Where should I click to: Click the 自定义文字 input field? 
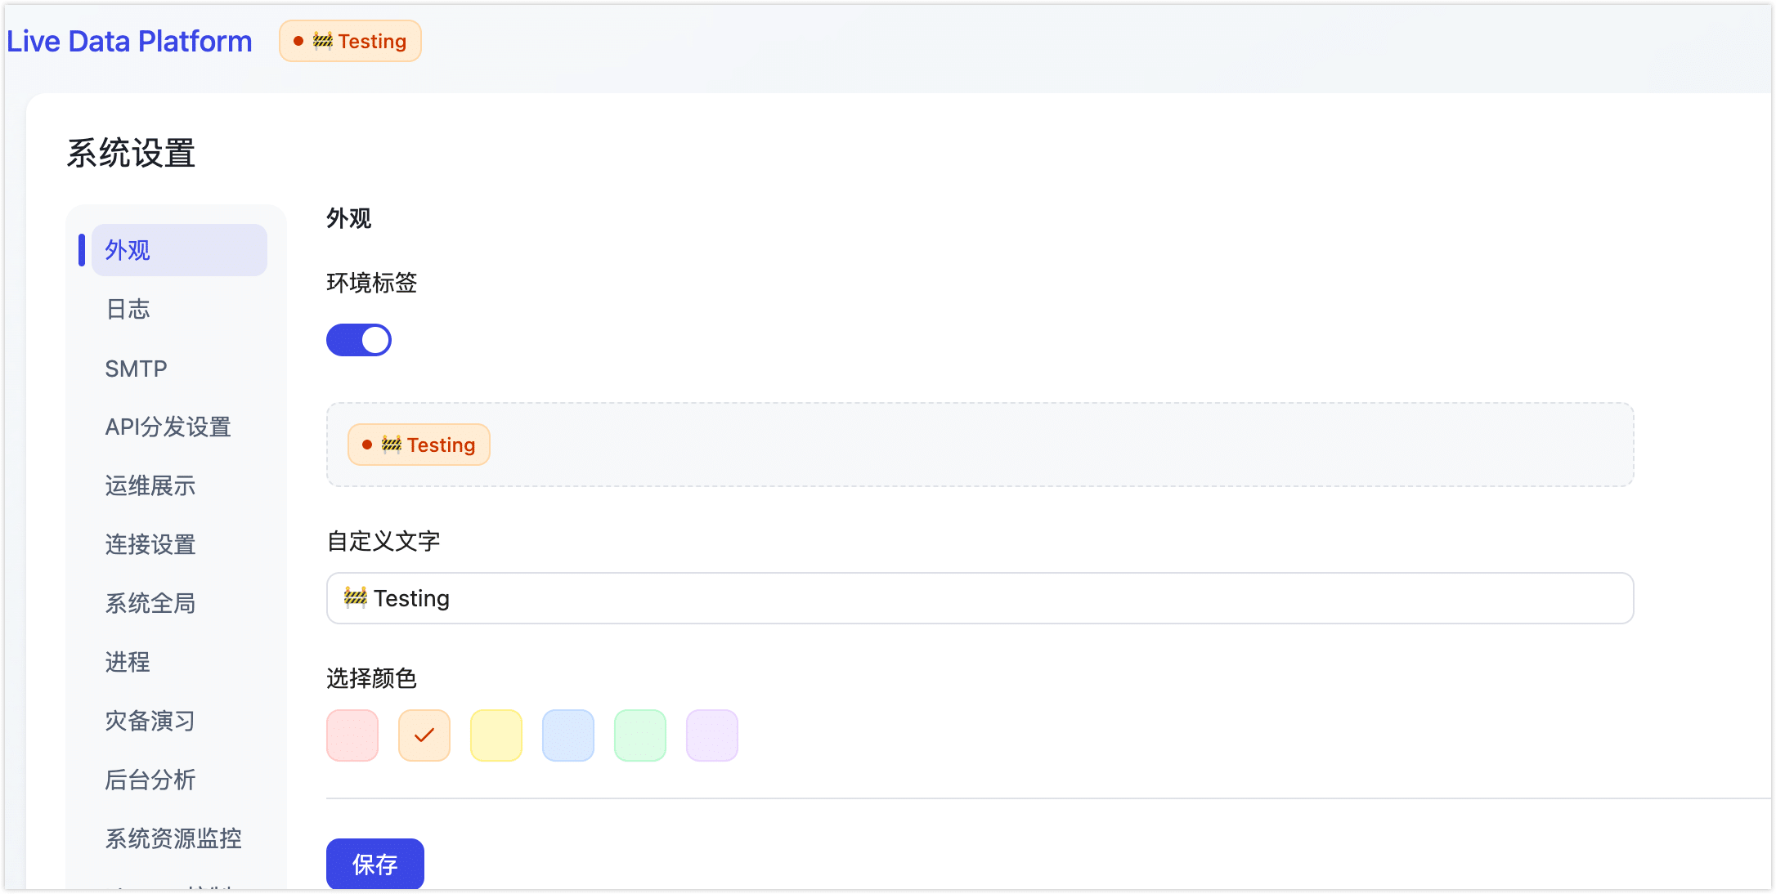[x=980, y=598]
